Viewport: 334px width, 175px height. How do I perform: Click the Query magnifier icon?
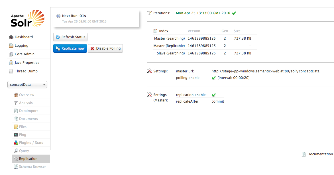coord(16,151)
